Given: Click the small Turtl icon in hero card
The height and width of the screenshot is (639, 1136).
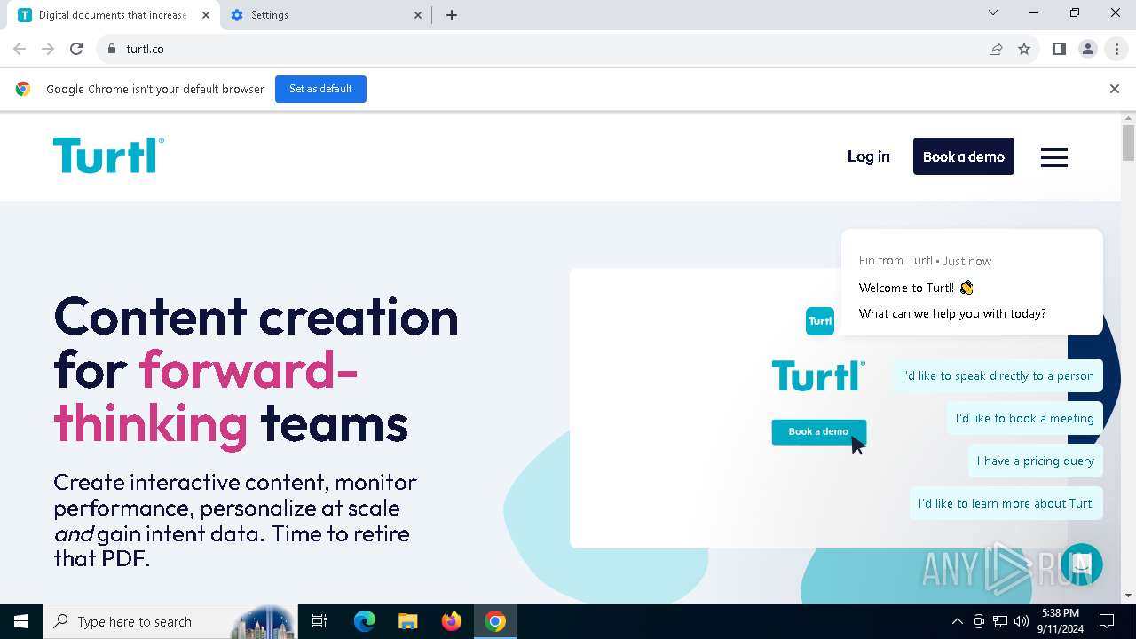Looking at the screenshot, I should pos(820,320).
